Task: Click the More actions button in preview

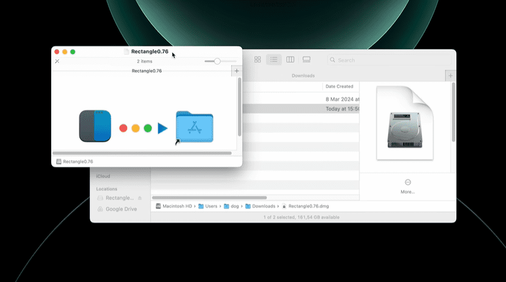Action: [408, 183]
